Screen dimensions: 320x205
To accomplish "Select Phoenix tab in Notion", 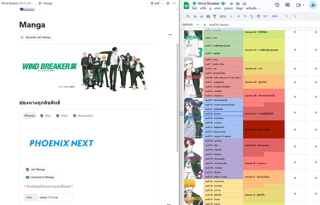I will pyautogui.click(x=30, y=116).
